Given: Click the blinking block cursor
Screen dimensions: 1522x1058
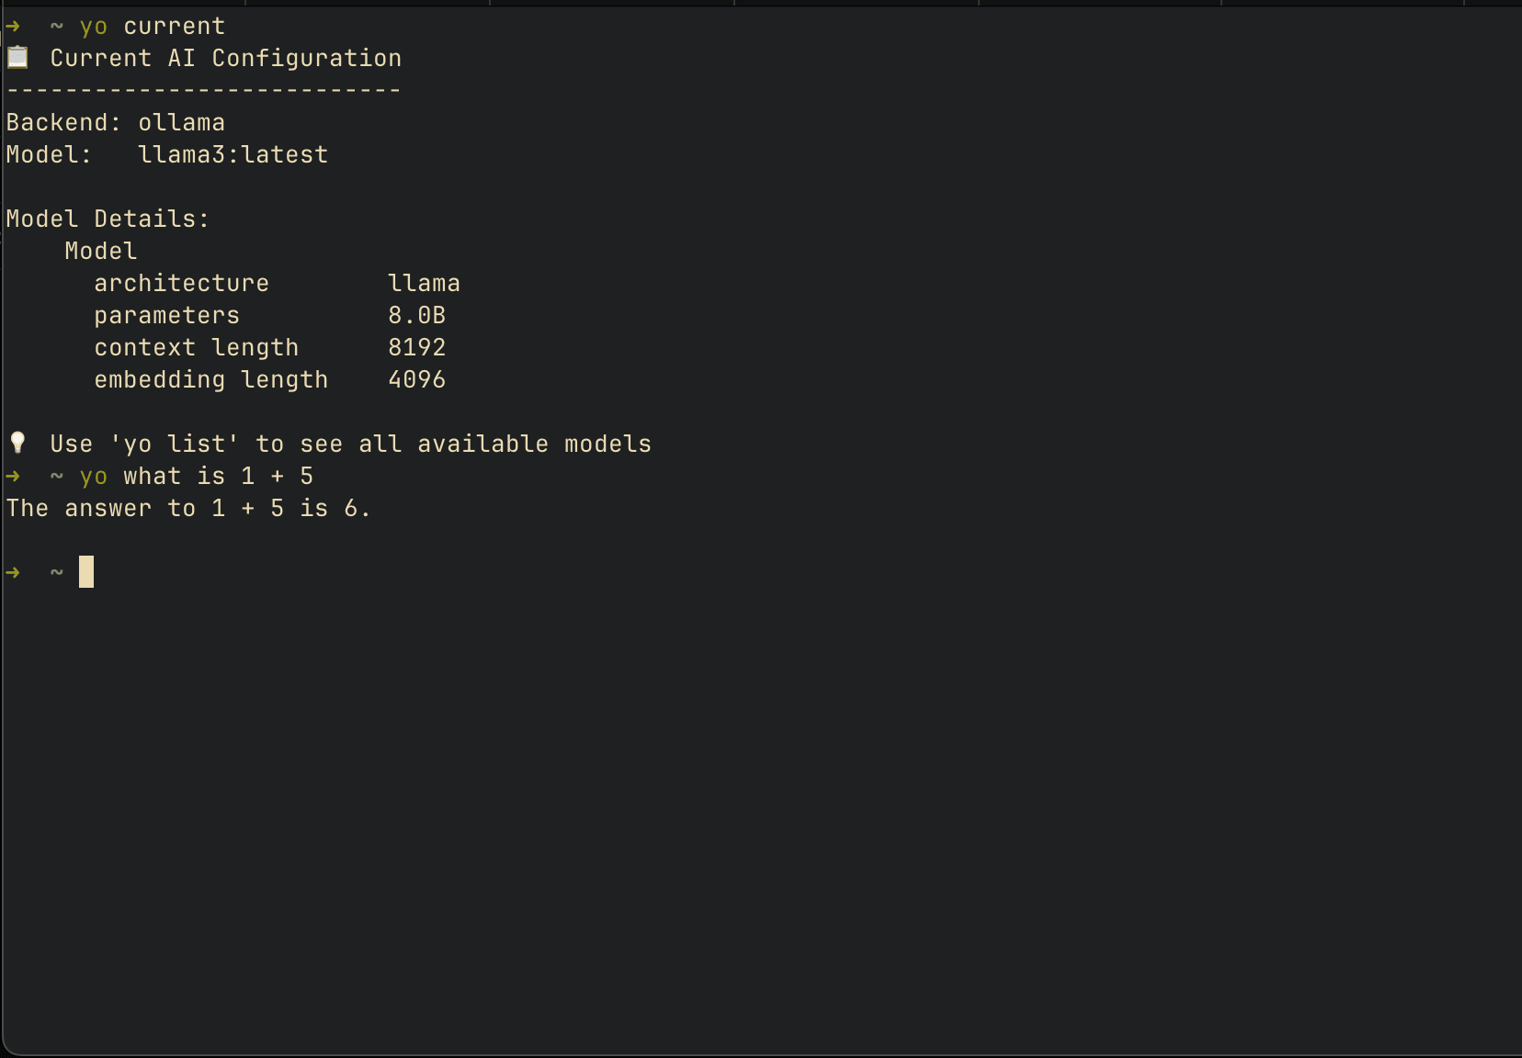Looking at the screenshot, I should point(86,572).
